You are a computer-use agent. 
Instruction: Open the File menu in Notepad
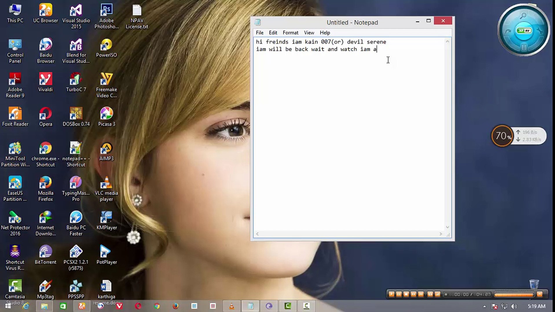[x=259, y=33]
